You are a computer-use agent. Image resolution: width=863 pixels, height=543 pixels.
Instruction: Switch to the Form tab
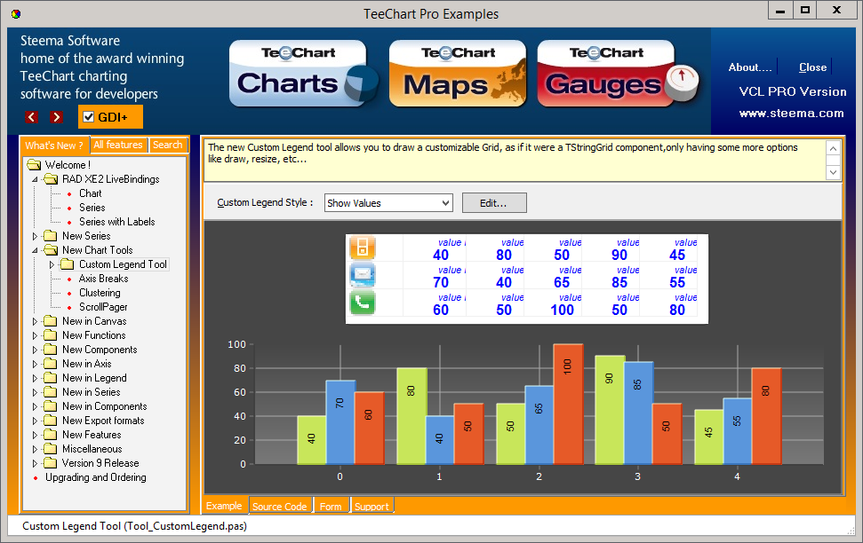331,506
